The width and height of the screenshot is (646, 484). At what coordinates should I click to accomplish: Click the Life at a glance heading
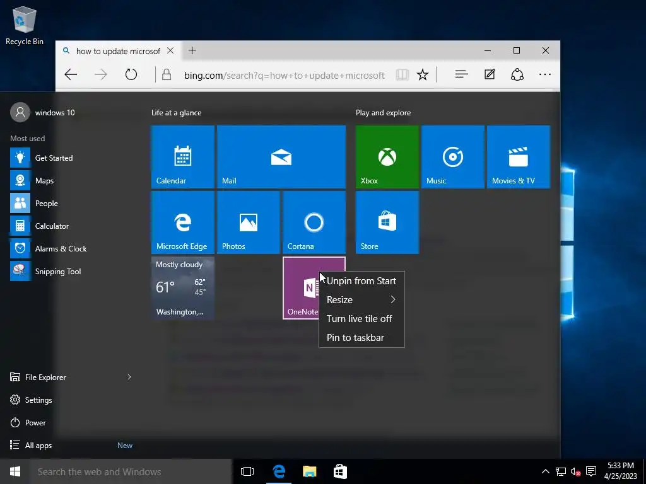point(177,113)
